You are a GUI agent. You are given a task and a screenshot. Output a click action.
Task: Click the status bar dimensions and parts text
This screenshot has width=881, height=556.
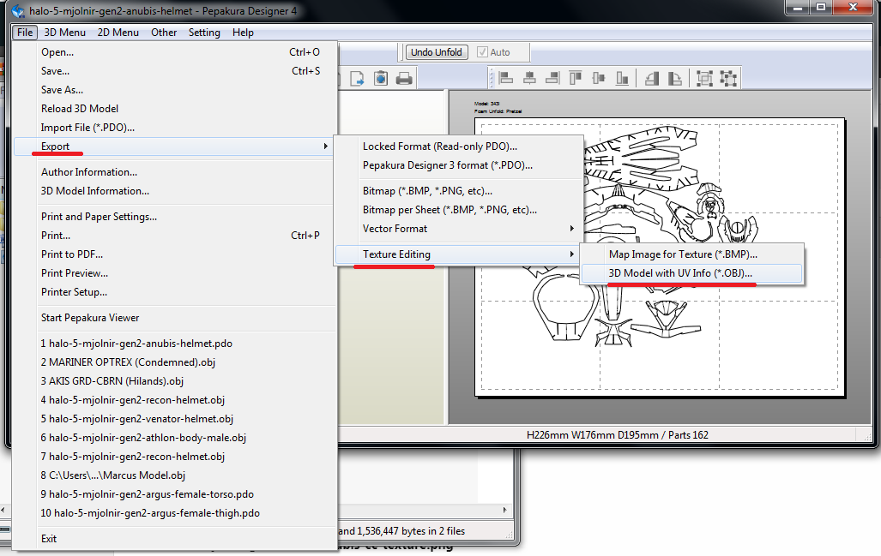pos(617,435)
